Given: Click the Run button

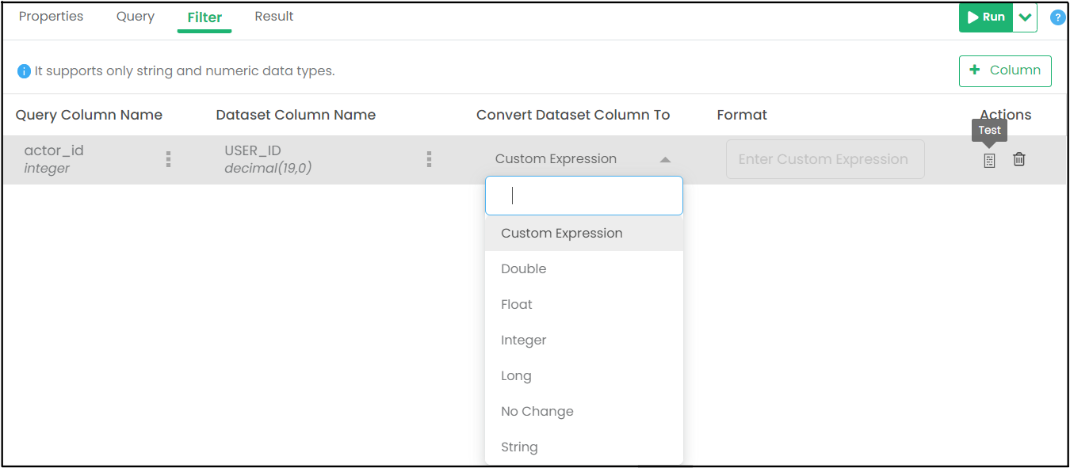Looking at the screenshot, I should [986, 17].
